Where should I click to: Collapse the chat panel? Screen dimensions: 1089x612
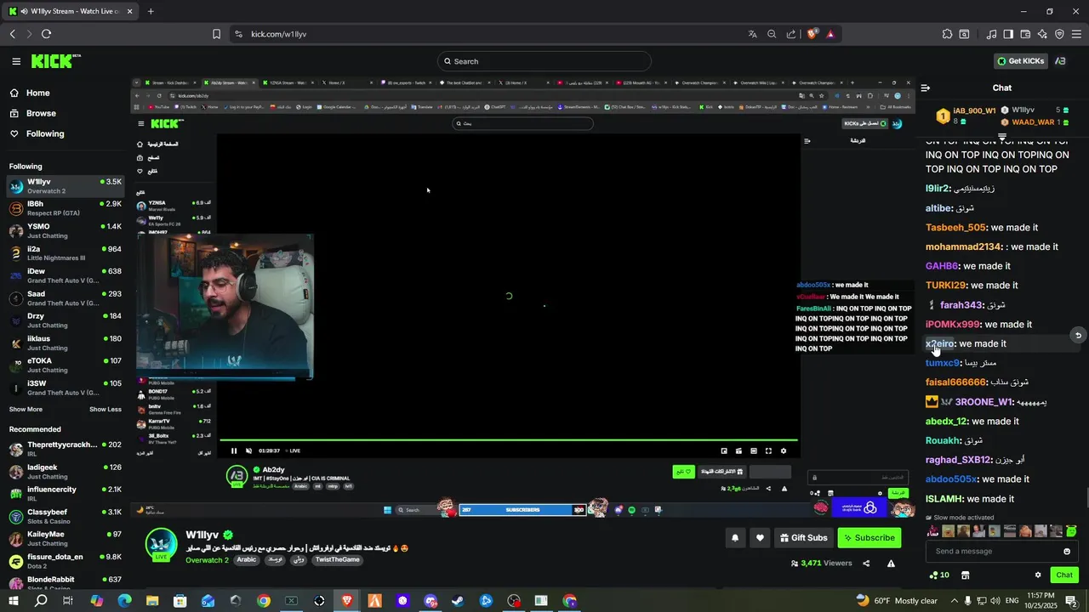pos(926,88)
